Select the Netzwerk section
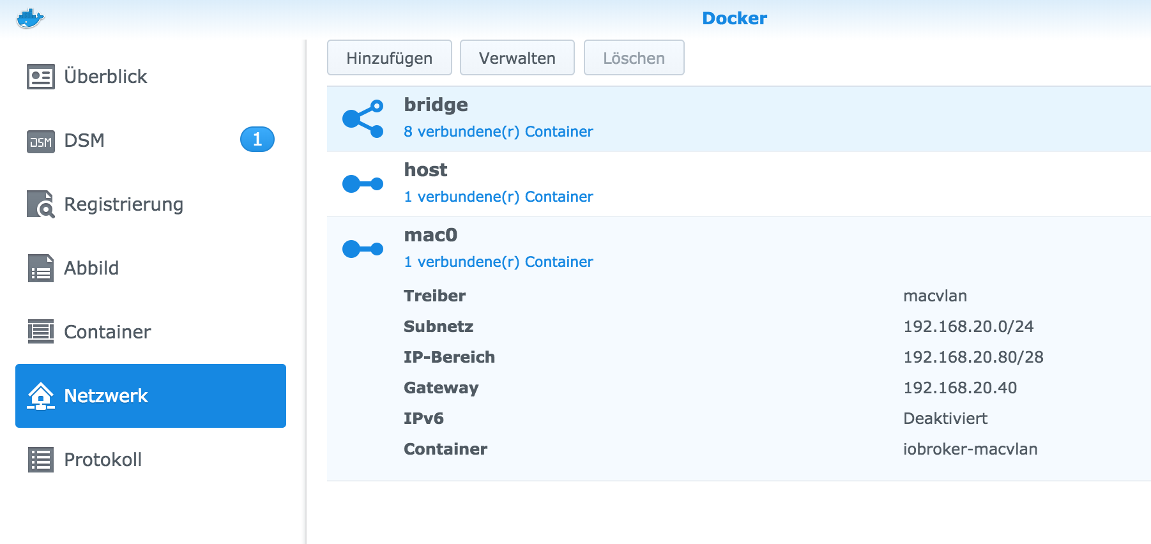 coord(151,396)
